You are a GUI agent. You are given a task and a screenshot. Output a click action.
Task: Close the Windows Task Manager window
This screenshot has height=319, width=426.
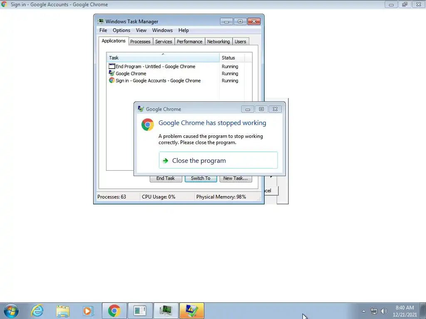click(254, 22)
